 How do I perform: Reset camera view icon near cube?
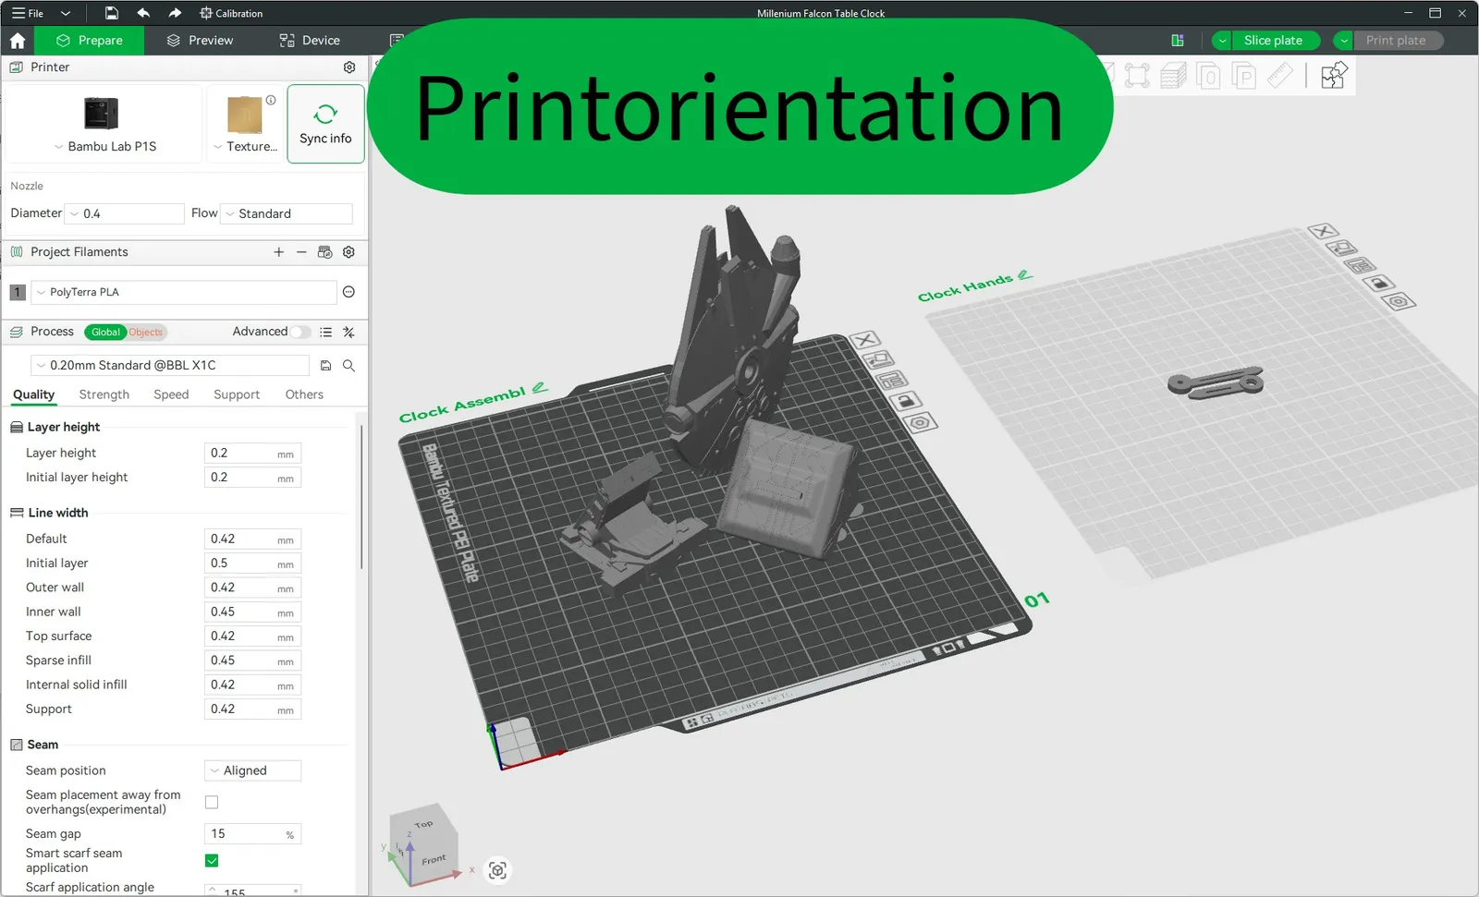[497, 870]
